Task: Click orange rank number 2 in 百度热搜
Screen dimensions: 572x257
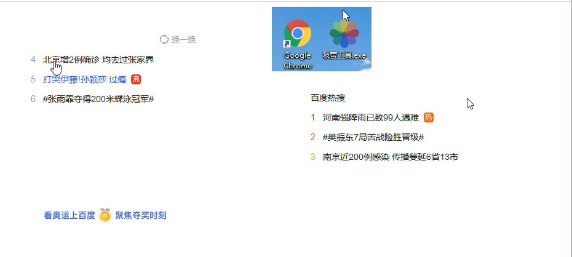Action: click(312, 137)
